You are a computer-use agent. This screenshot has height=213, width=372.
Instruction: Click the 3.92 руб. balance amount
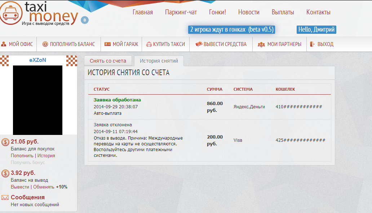(x=23, y=173)
